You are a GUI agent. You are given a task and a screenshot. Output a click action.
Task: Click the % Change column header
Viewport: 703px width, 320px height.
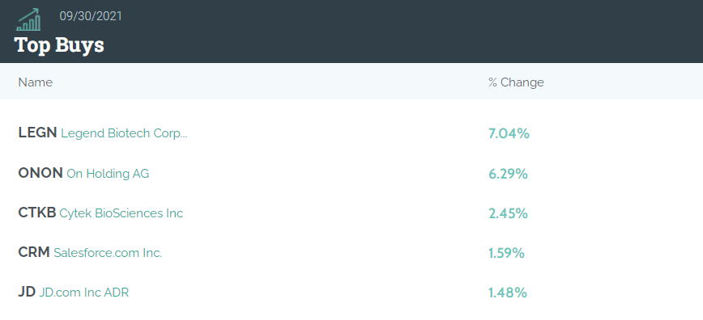tap(516, 82)
